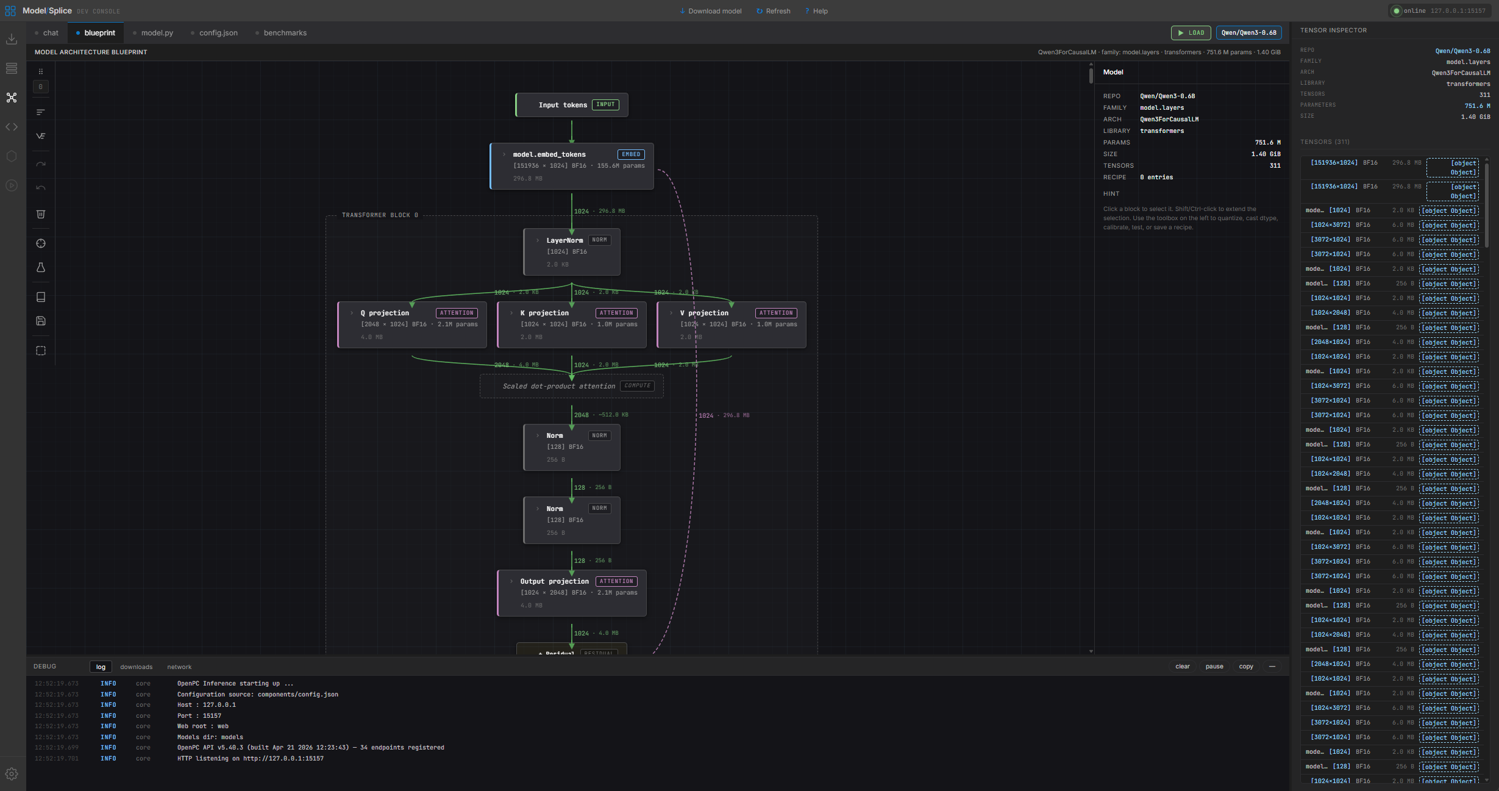
Task: Switch to the network debug tab
Action: coord(179,667)
